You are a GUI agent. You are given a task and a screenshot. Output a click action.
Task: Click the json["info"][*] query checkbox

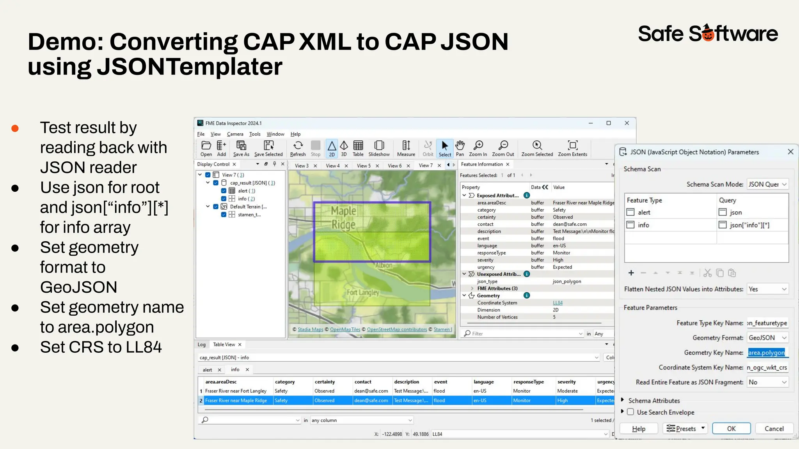coord(723,225)
